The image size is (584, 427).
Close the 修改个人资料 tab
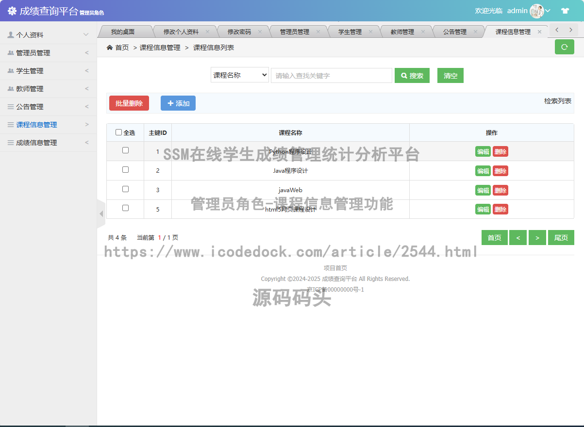207,32
